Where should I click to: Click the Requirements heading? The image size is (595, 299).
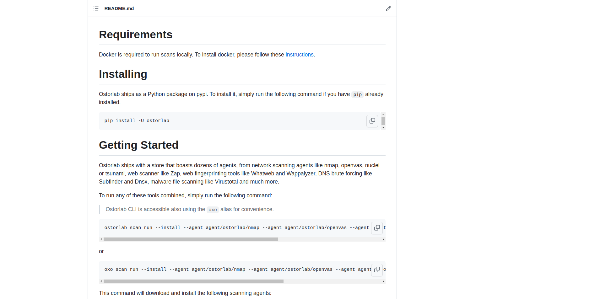tap(136, 35)
